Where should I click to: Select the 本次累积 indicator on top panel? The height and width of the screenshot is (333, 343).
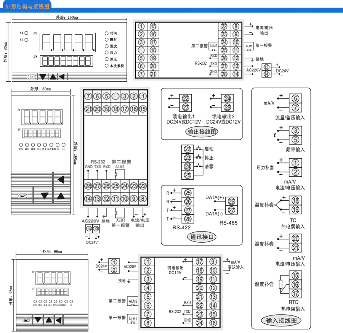click(107, 66)
